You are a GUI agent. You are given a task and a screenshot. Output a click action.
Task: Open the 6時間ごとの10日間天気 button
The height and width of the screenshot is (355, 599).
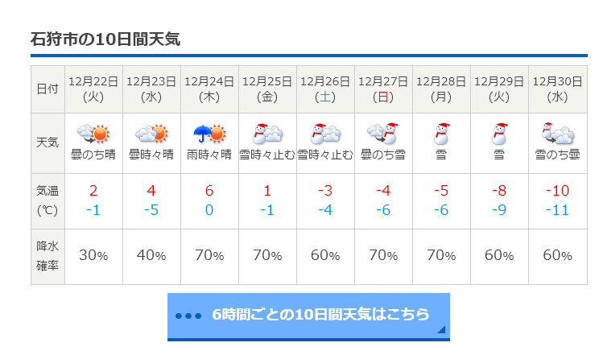[308, 316]
